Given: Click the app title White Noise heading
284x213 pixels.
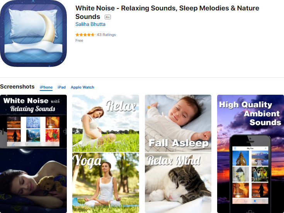Looking at the screenshot, I should click(167, 12).
